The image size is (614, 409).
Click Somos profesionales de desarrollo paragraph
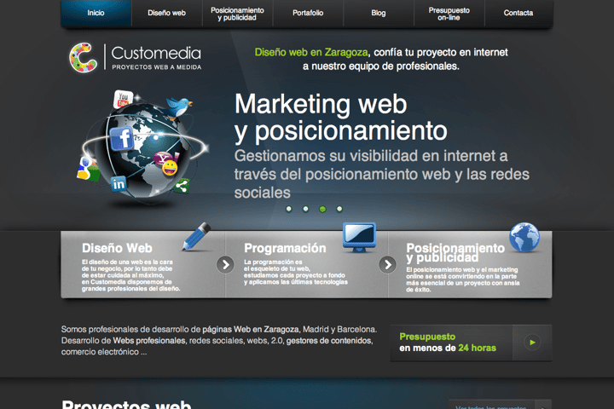(219, 341)
